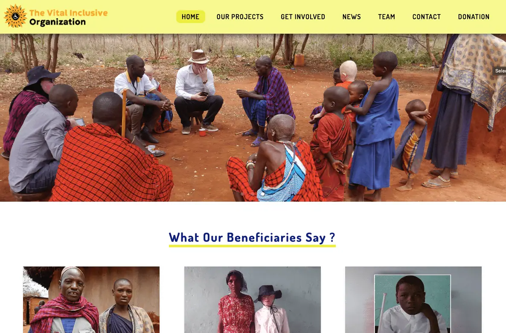Open the GET INVOLVED page

[x=302, y=17]
